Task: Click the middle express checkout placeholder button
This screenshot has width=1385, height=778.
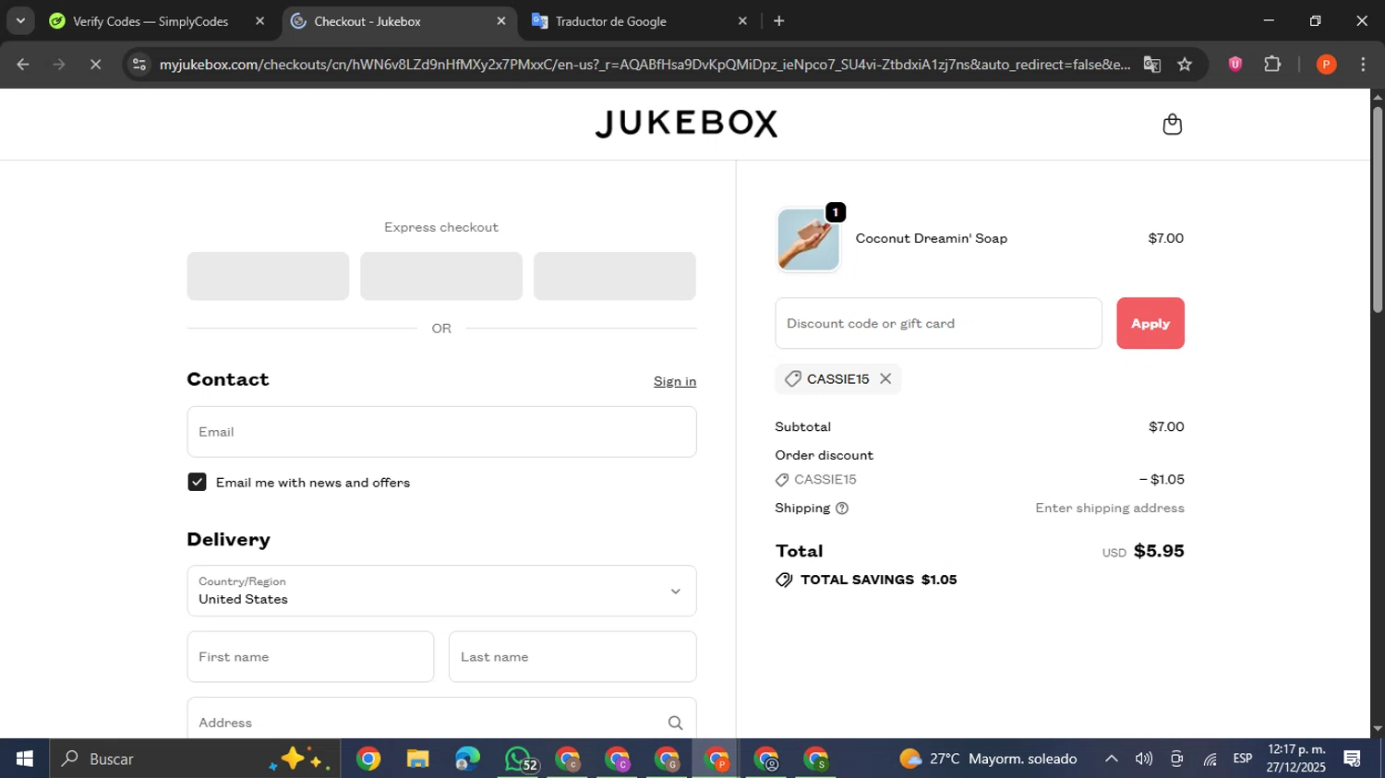Action: click(x=441, y=276)
